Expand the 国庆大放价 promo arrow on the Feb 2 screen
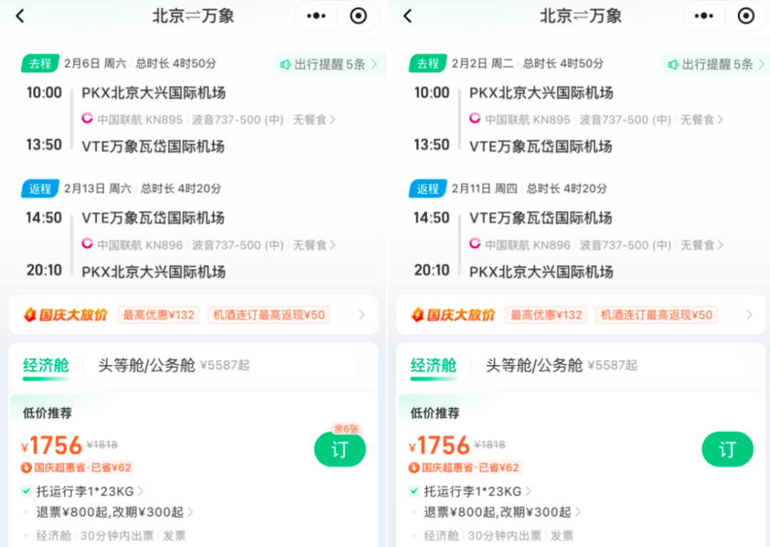Viewport: 770px width, 547px height. tap(749, 315)
